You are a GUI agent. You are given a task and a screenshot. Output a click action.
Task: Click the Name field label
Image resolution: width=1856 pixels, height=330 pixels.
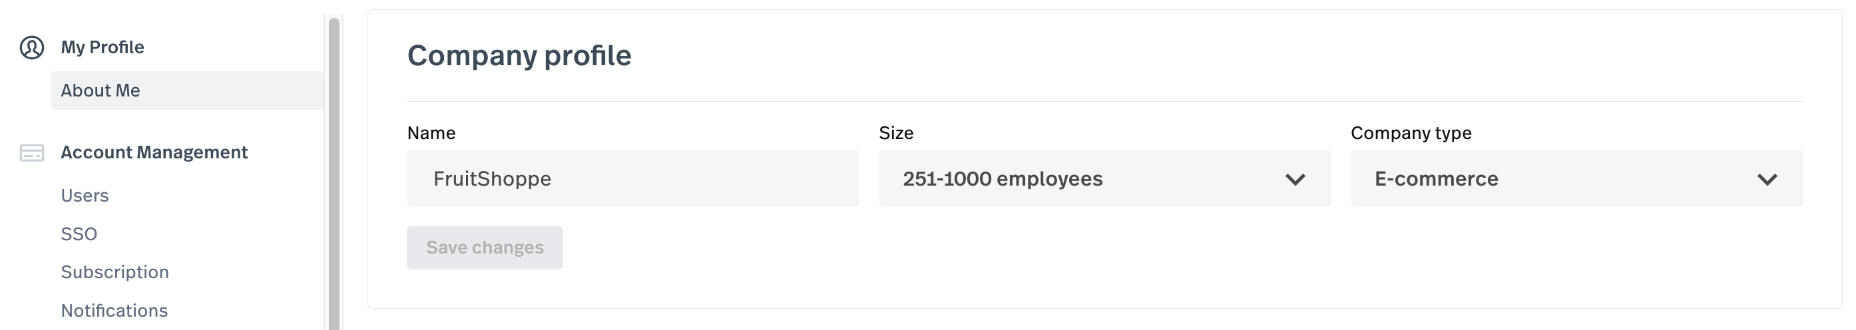point(431,133)
